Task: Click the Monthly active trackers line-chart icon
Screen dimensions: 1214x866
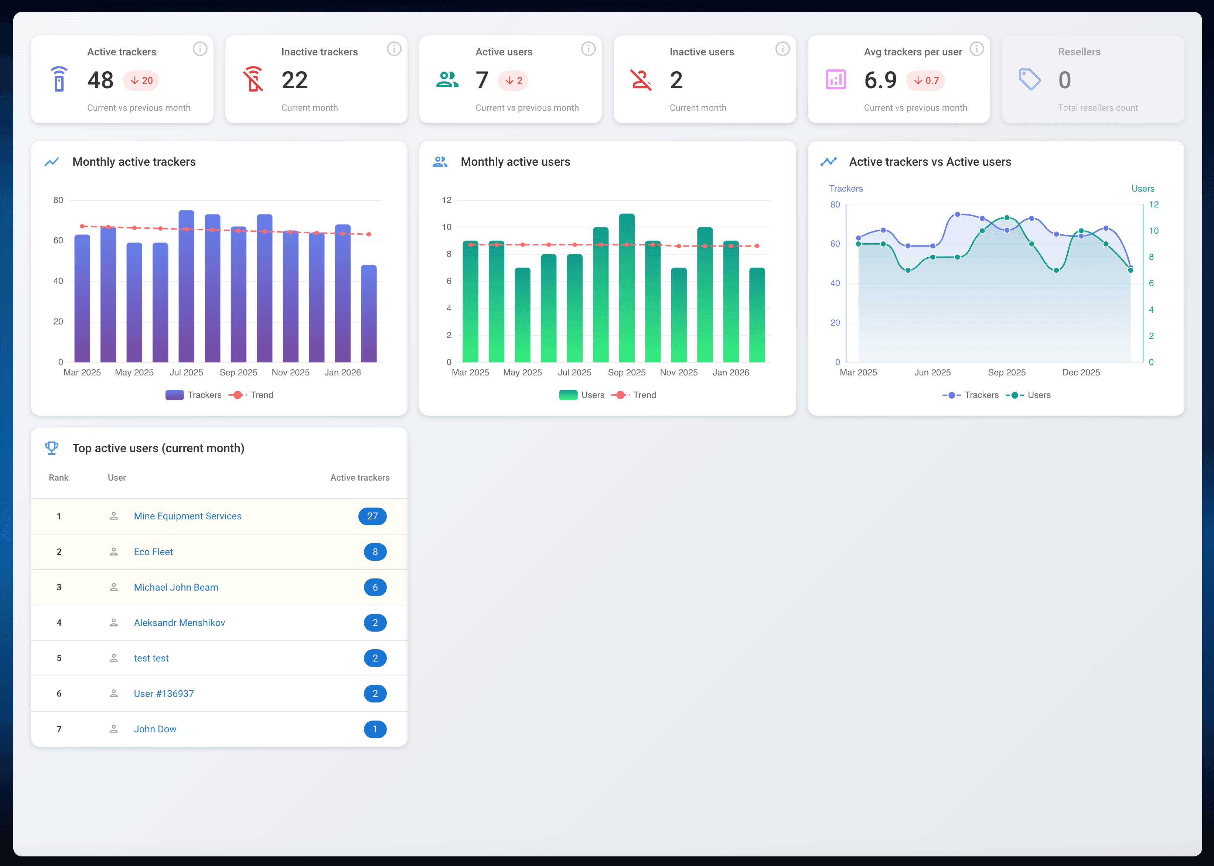Action: (53, 162)
